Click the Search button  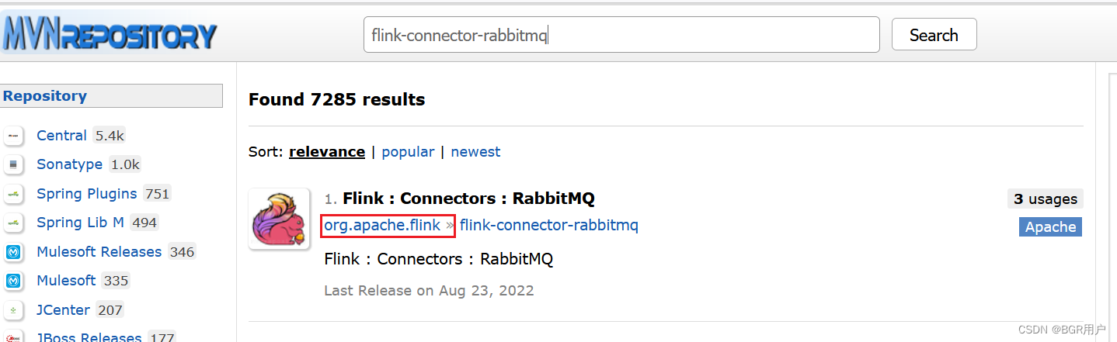click(x=934, y=35)
